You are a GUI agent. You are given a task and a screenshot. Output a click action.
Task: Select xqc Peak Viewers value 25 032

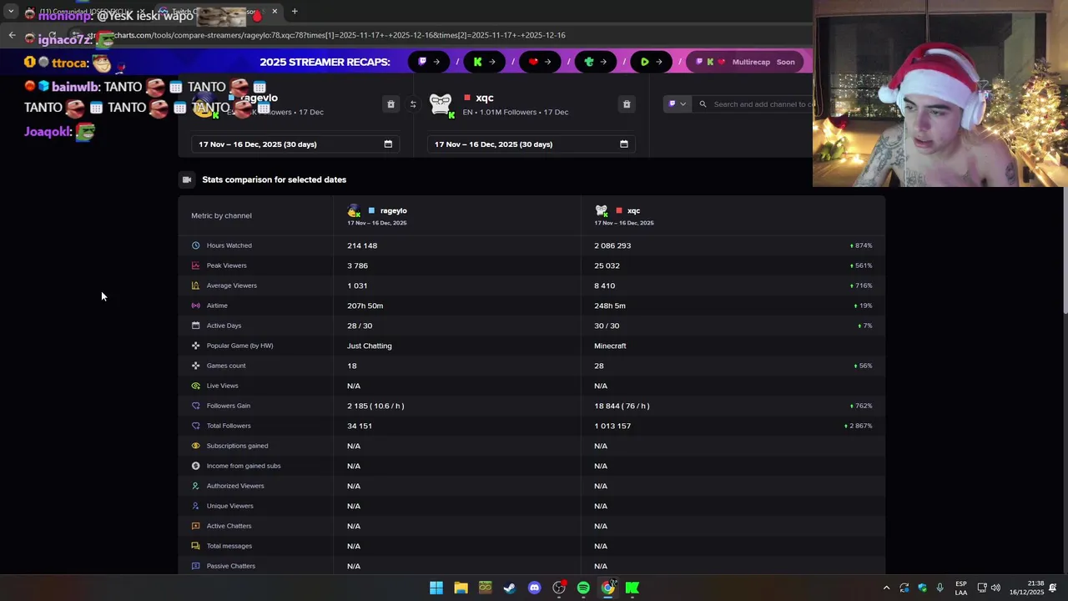click(607, 265)
